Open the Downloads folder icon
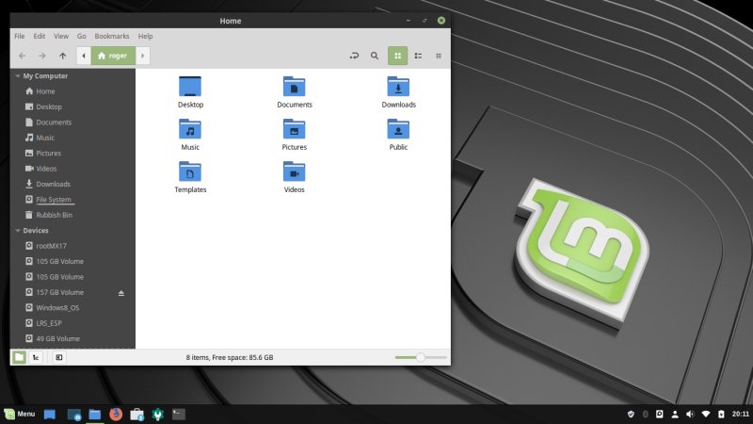The height and width of the screenshot is (424, 753). 398,88
